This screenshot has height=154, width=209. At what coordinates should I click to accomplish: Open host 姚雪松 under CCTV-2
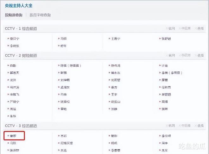click(x=65, y=102)
